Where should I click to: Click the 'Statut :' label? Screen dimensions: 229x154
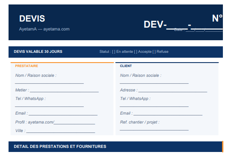click(x=105, y=52)
